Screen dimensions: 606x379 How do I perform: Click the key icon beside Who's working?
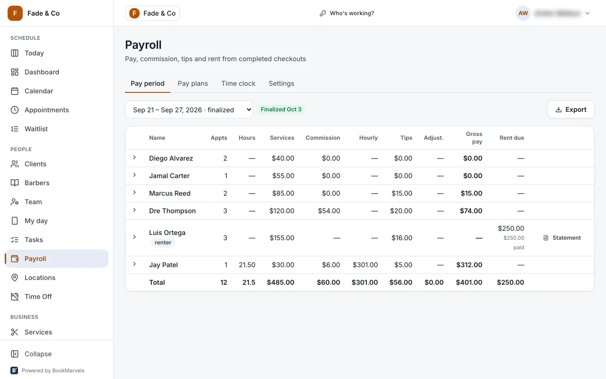pyautogui.click(x=323, y=13)
